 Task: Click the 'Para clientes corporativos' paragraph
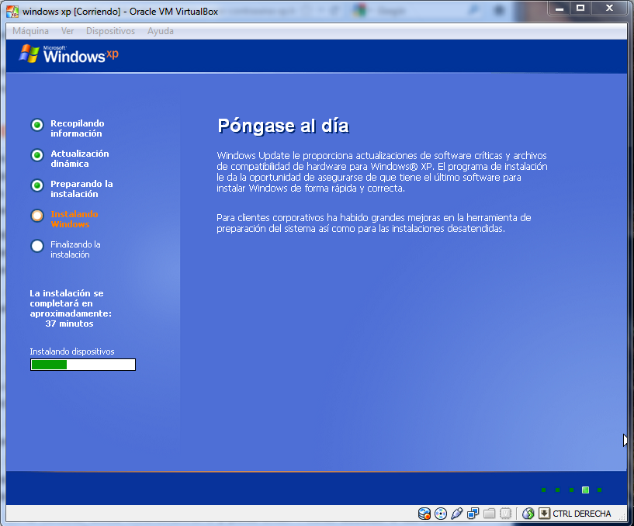373,223
